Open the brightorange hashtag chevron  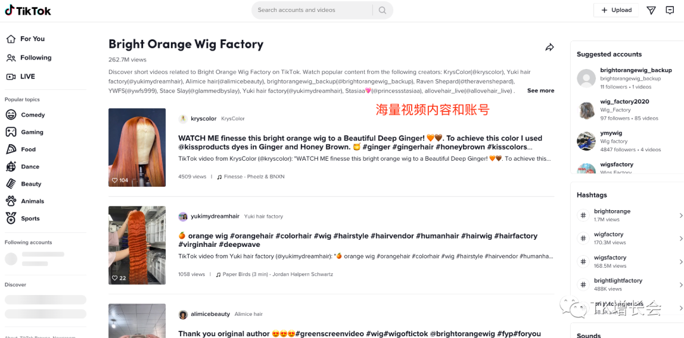pyautogui.click(x=680, y=215)
